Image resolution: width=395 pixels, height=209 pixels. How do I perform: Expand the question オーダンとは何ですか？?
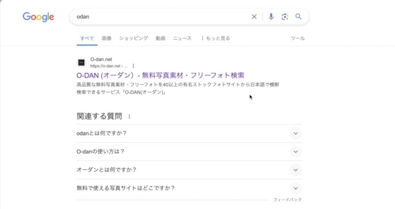point(189,170)
